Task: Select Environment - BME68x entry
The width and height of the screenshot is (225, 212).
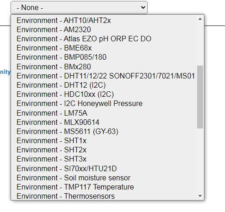Action: 103,48
